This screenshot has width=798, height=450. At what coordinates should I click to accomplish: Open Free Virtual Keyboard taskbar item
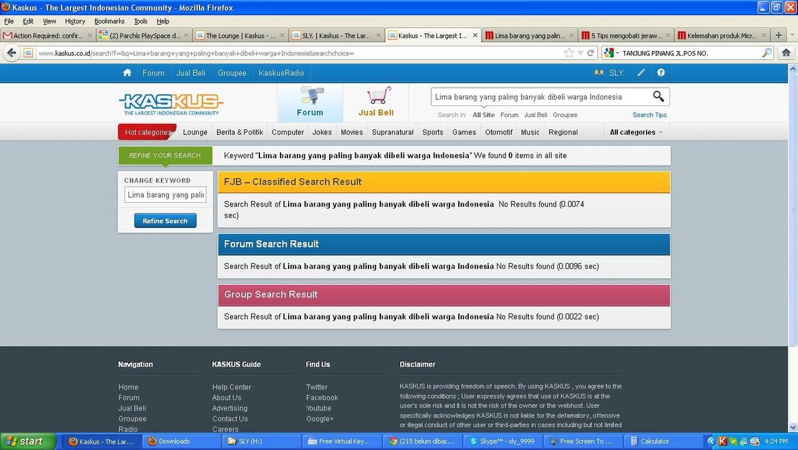(x=342, y=441)
